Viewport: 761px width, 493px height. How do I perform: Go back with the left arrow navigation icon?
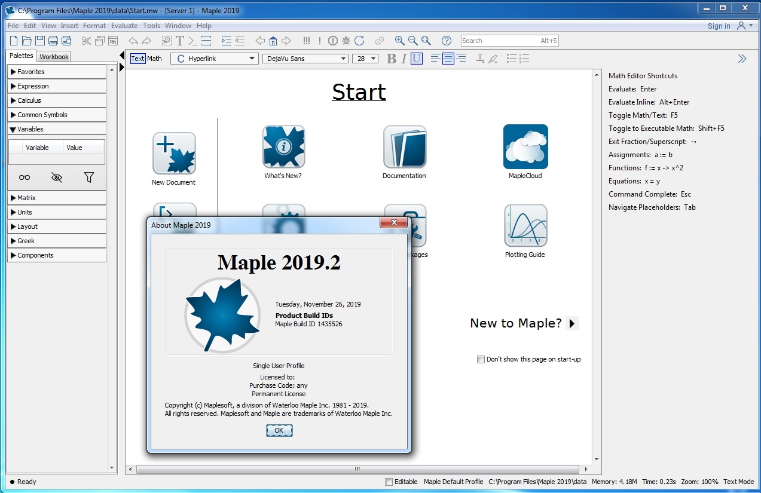(260, 41)
